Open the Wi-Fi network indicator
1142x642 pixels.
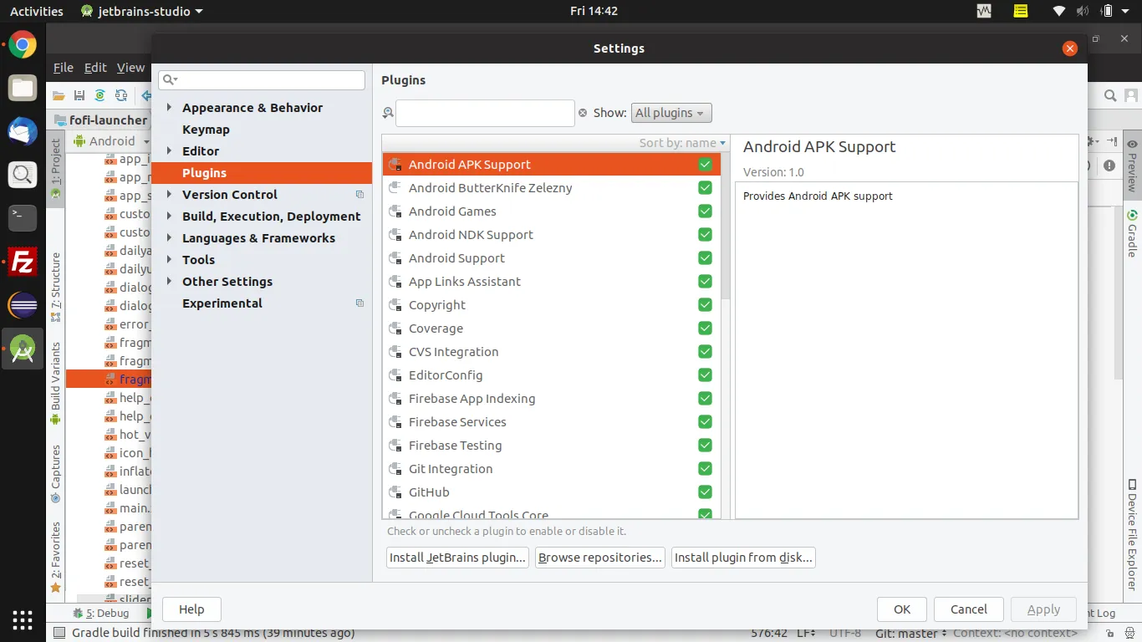tap(1059, 11)
